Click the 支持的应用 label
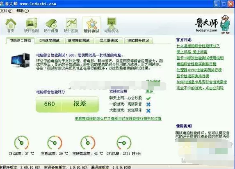This screenshot has width=235, height=169. [118, 91]
